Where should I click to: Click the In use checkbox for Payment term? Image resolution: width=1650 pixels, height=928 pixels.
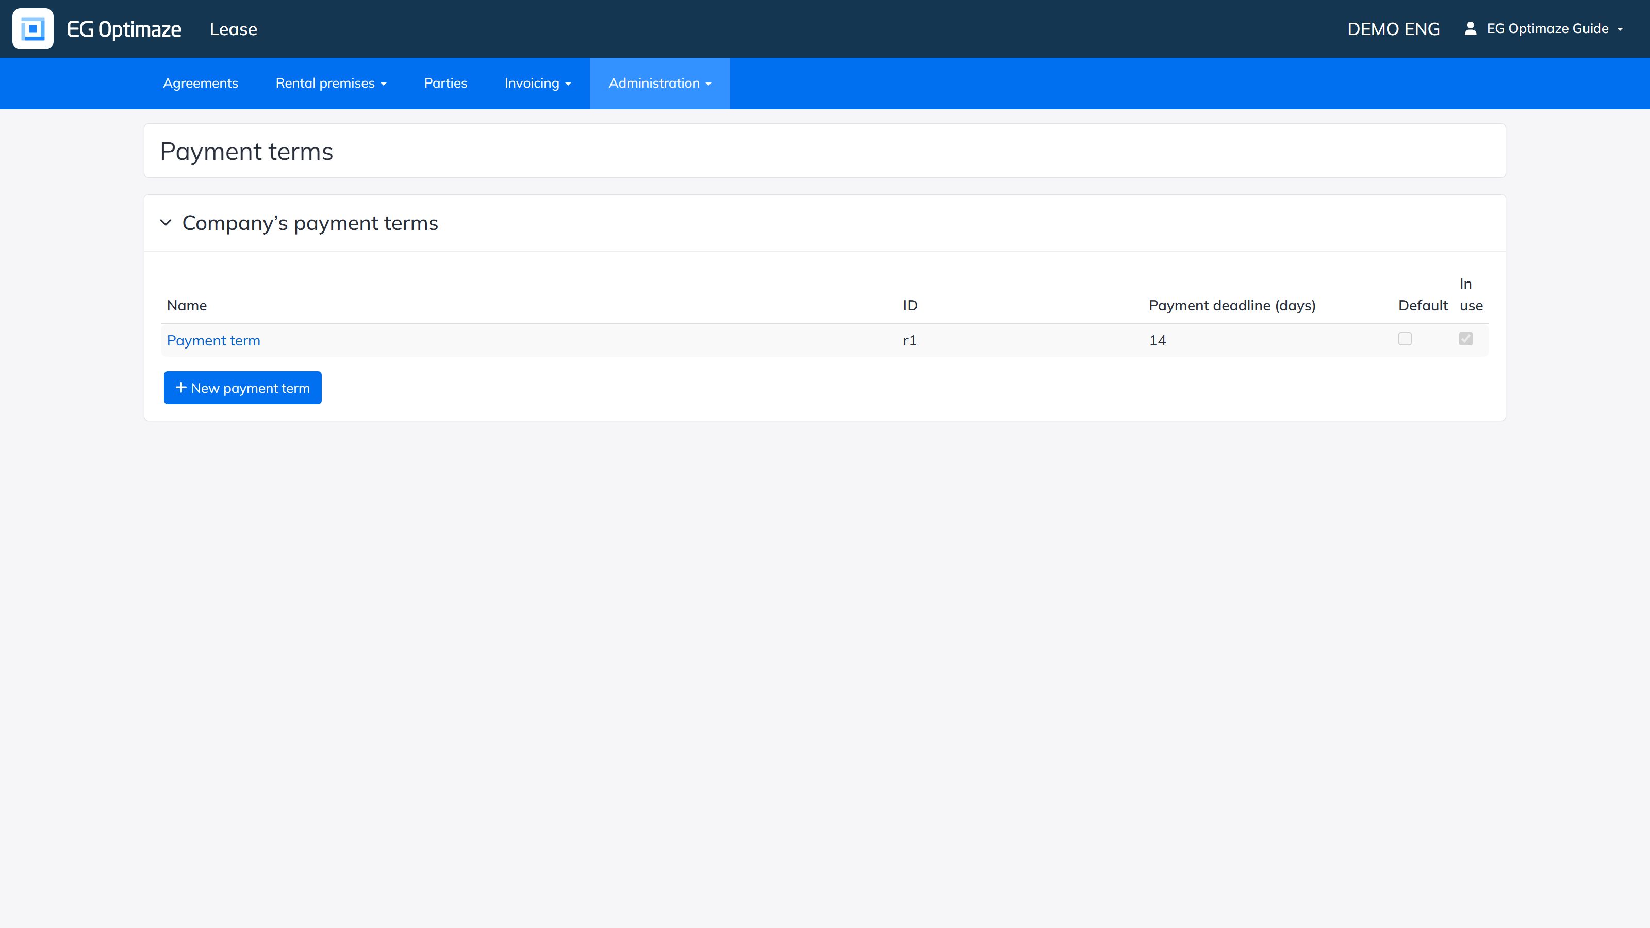[1465, 339]
